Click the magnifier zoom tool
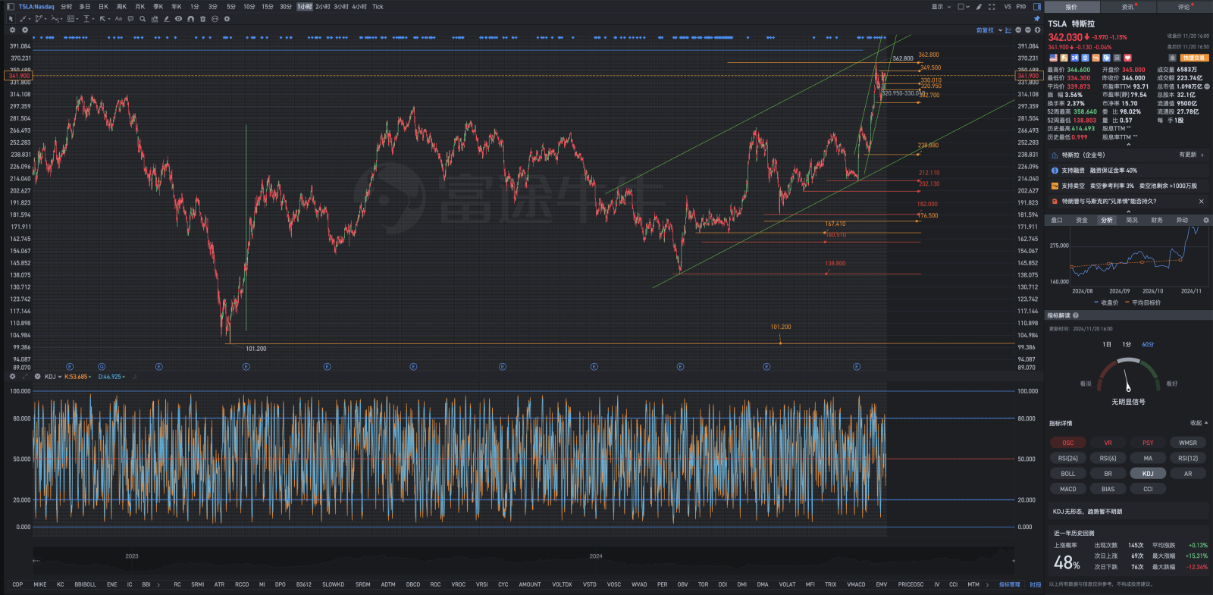This screenshot has height=595, width=1213. [143, 19]
